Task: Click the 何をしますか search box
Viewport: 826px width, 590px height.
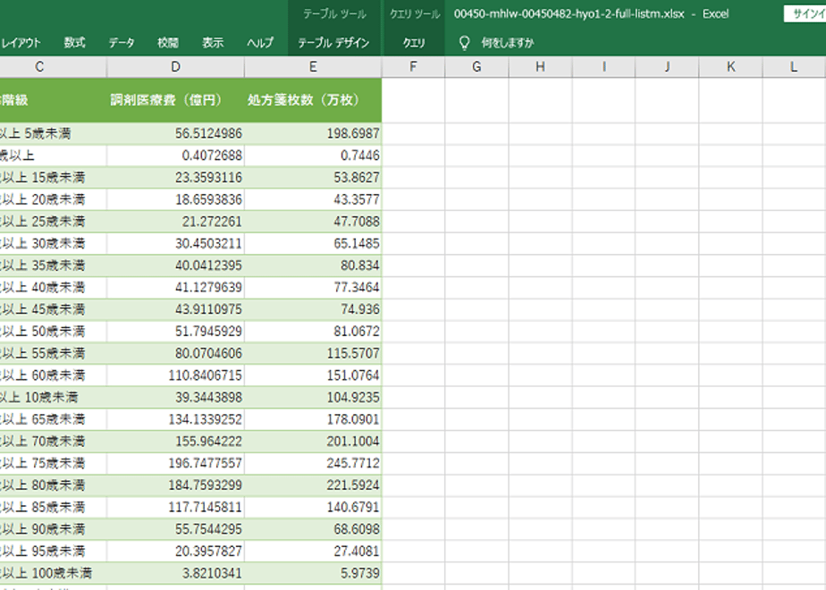Action: tap(507, 43)
